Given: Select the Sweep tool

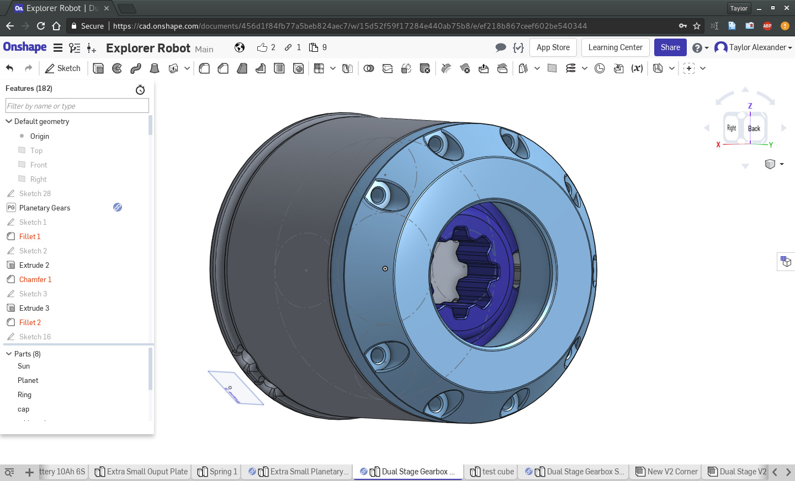Looking at the screenshot, I should click(136, 68).
